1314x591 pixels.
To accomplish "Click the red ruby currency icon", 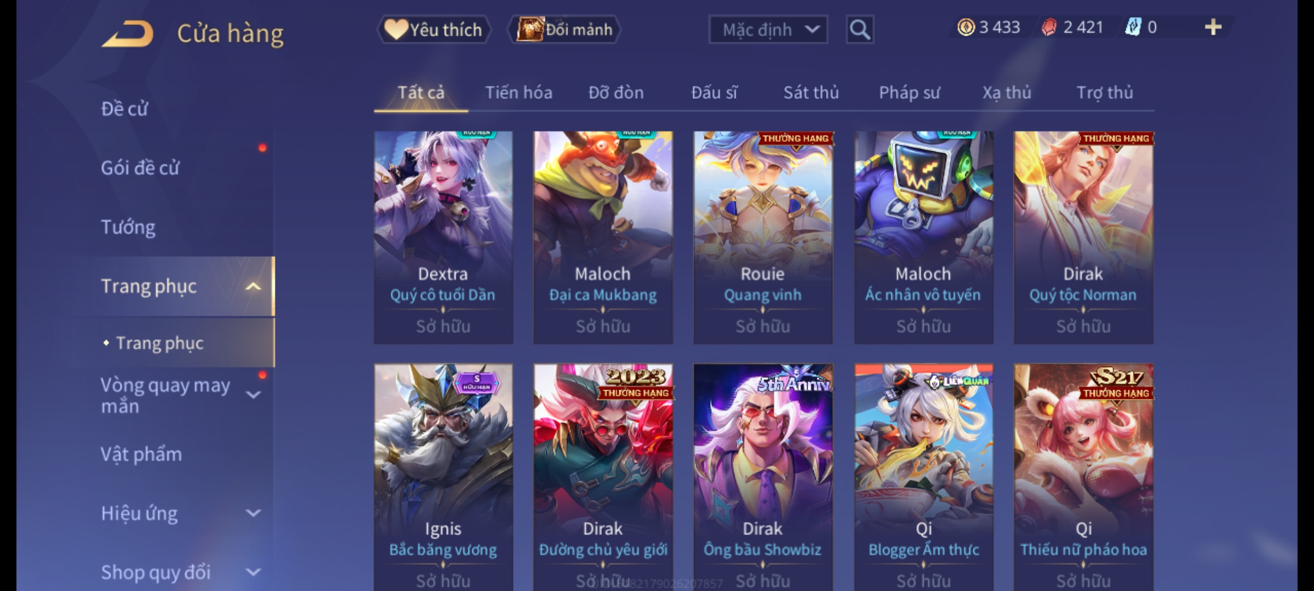I will click(1049, 27).
